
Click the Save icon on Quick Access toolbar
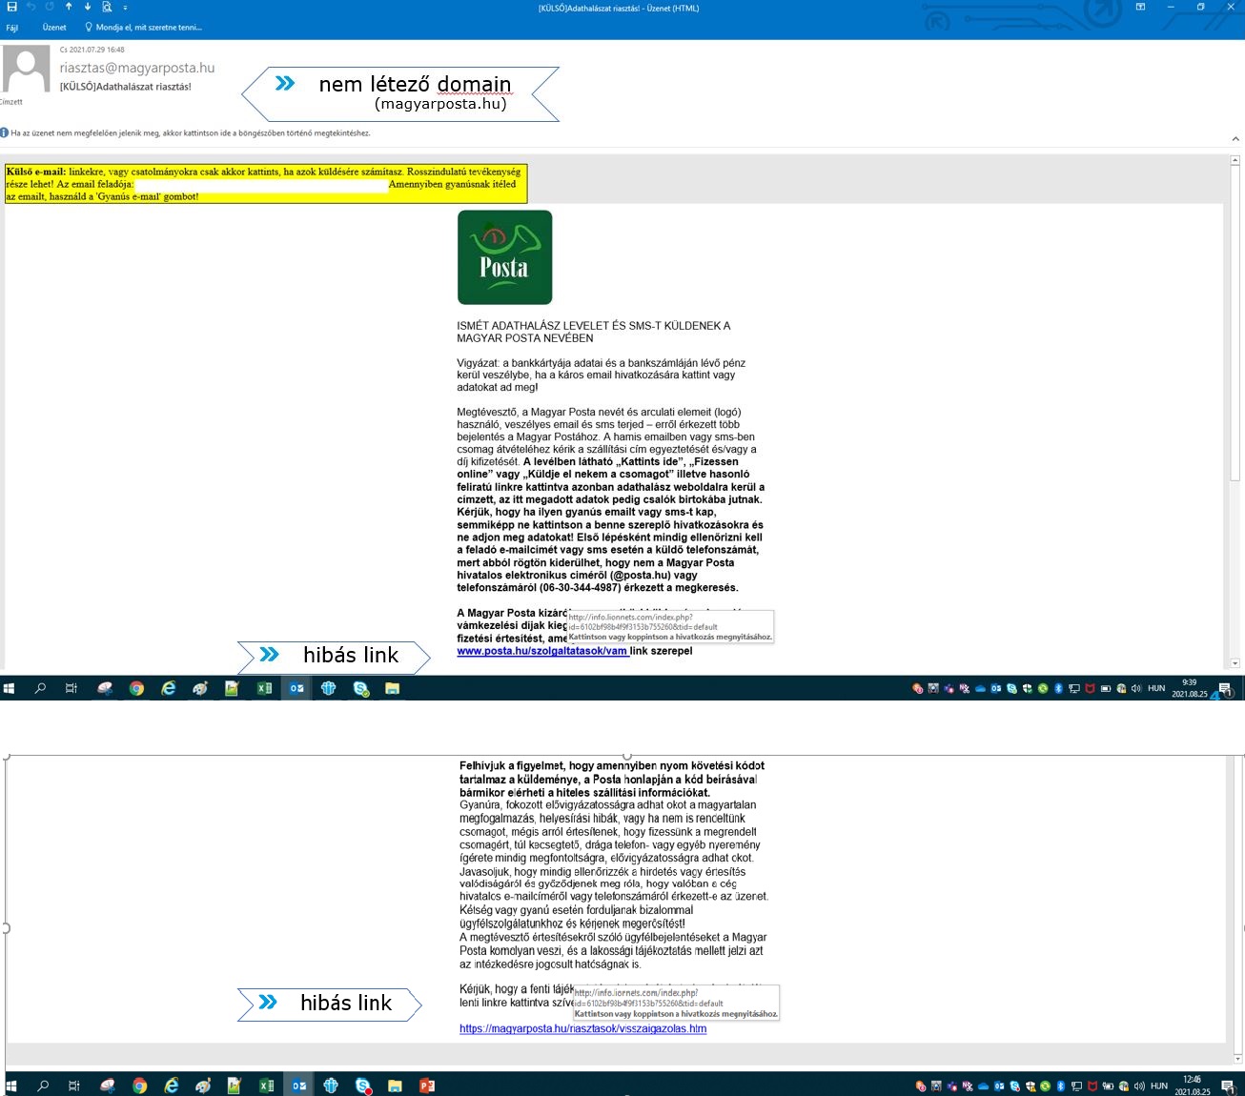(11, 8)
